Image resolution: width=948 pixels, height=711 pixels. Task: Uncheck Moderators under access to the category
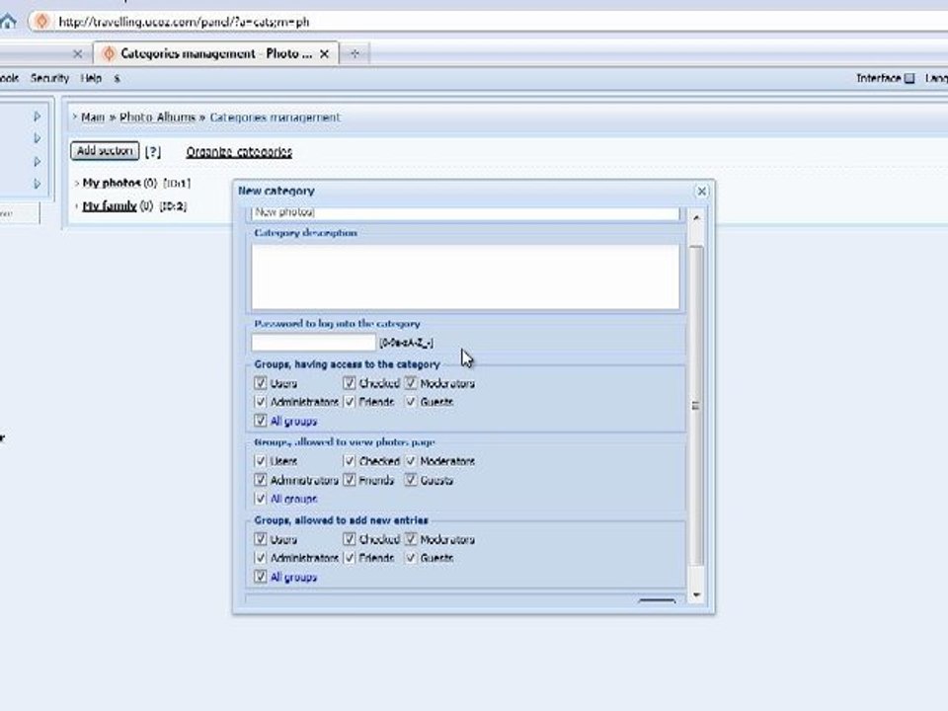click(x=411, y=383)
